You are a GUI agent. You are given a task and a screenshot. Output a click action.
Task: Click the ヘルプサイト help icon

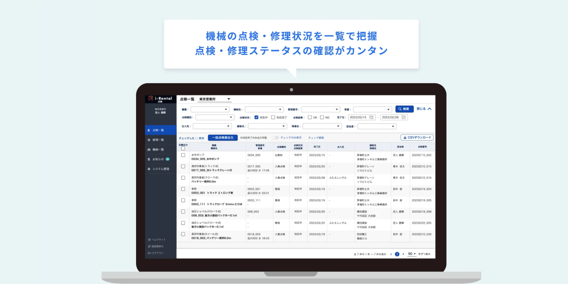pos(149,239)
